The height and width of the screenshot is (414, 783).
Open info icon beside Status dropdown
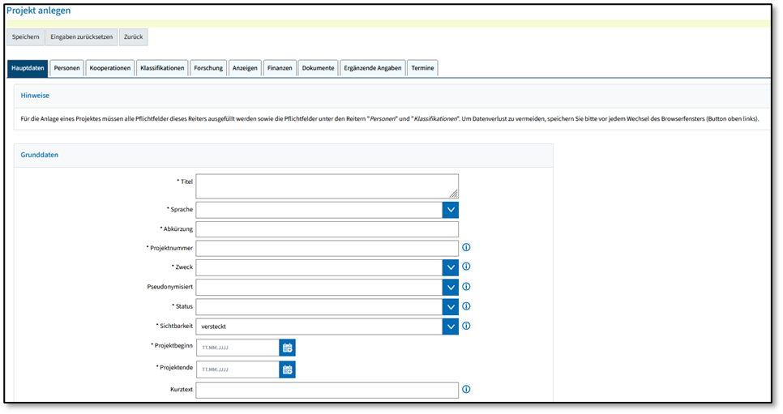tap(466, 306)
